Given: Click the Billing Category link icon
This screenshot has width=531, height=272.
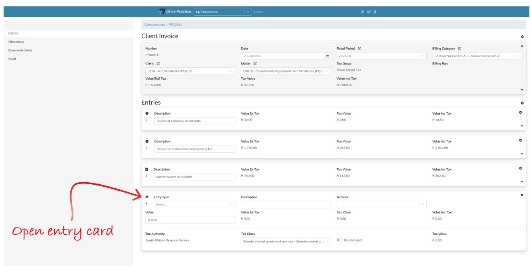Looking at the screenshot, I should coord(460,48).
